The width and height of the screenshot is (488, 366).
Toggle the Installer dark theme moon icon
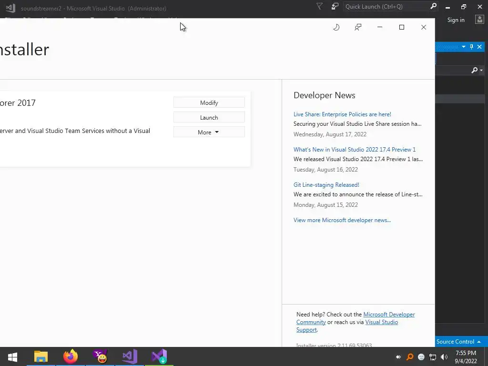(336, 27)
